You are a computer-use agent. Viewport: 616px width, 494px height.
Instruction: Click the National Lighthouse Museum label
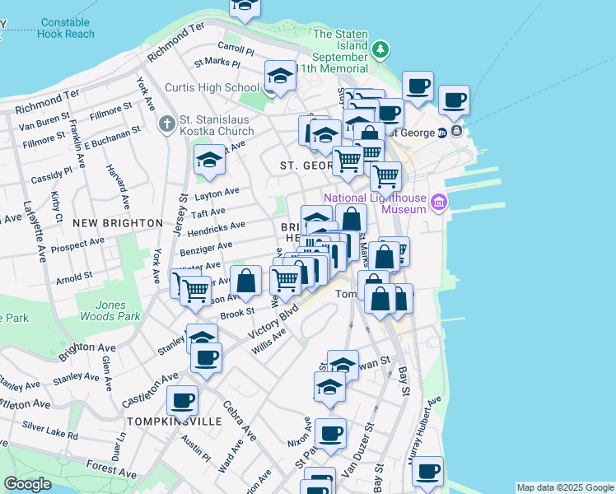point(375,203)
